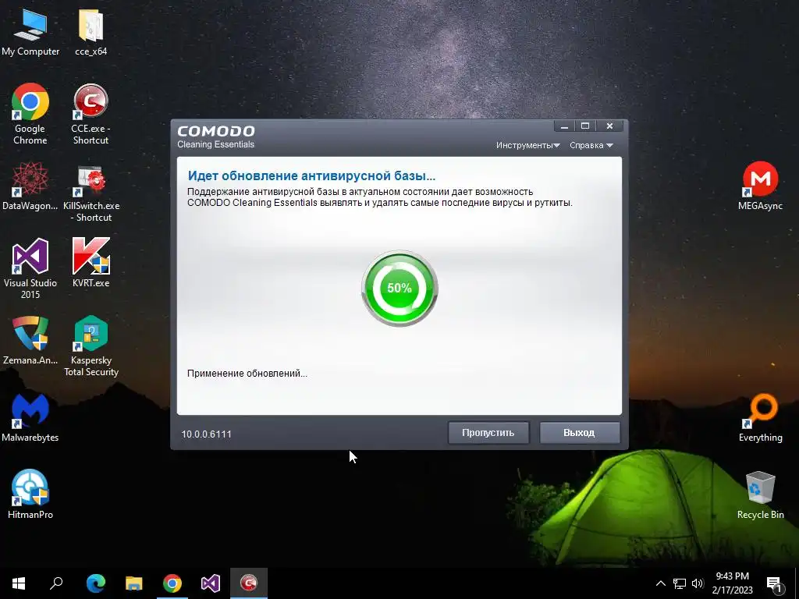Click the 50% update progress indicator
This screenshot has width=799, height=599.
pos(399,288)
